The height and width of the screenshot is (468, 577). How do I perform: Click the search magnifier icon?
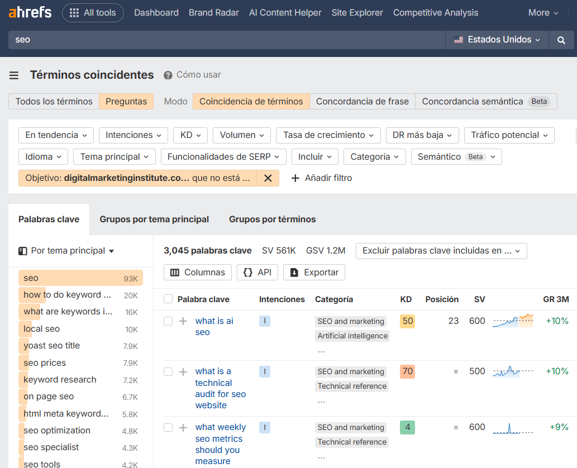(x=561, y=40)
